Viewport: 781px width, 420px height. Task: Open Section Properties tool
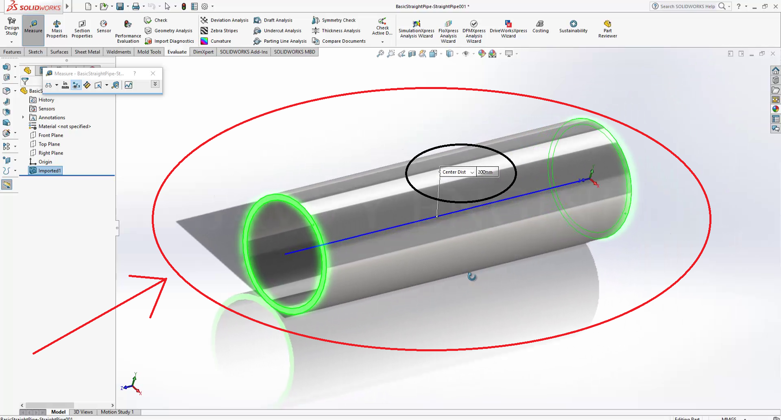[82, 28]
